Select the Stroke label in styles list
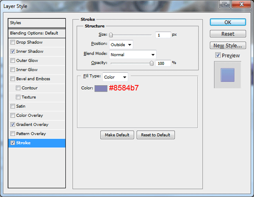Image resolution: width=254 pixels, height=197 pixels. pyautogui.click(x=23, y=143)
